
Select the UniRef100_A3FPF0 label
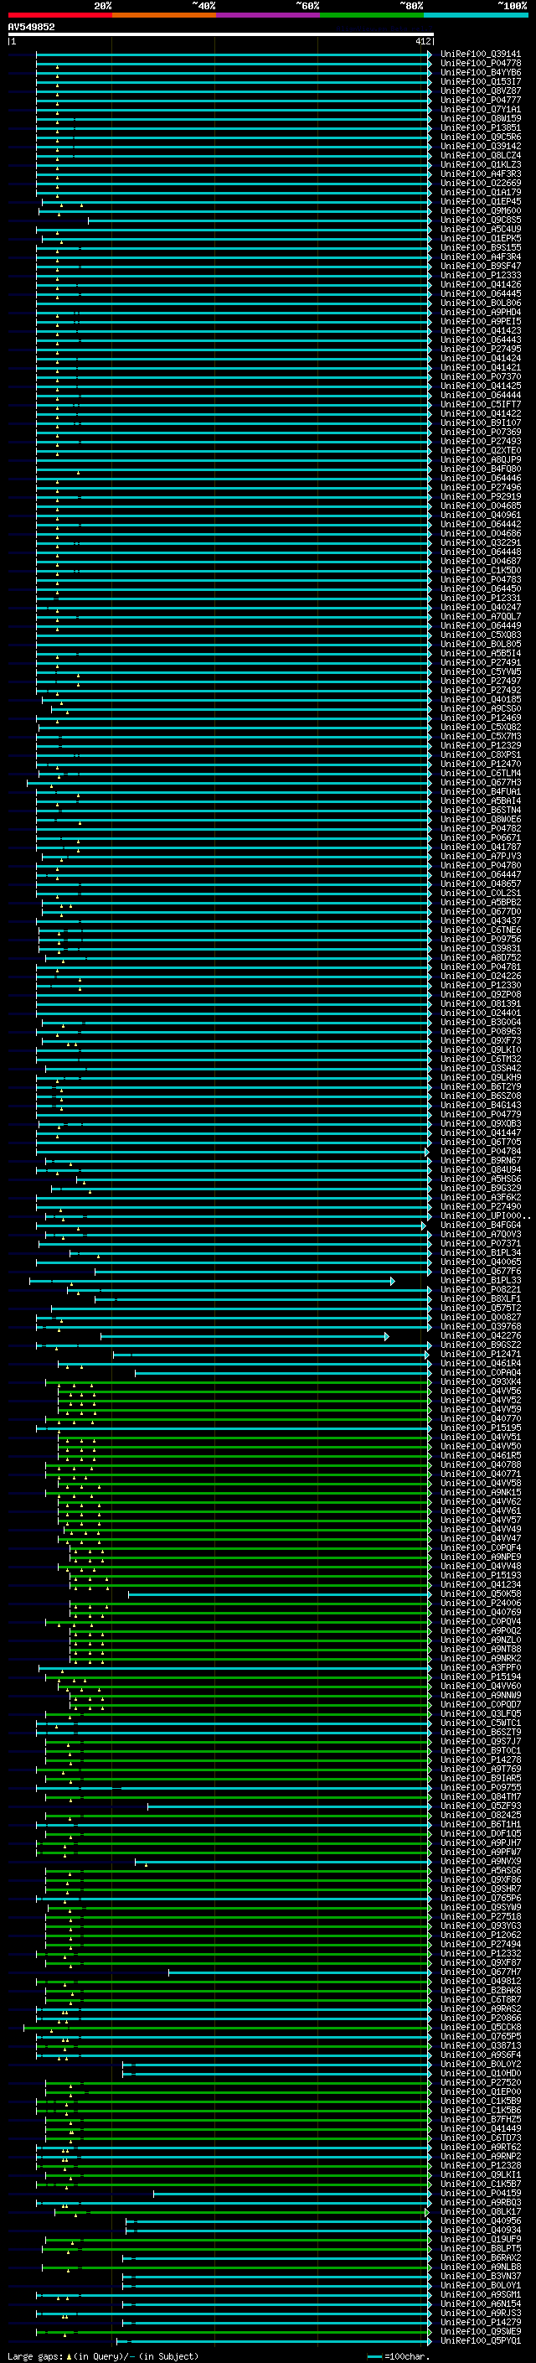click(480, 1667)
